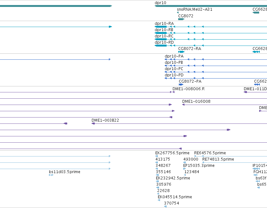
Task: Click the arrow glyph under 370754
Action: 165,206
